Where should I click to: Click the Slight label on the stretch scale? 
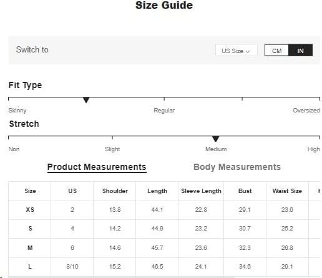coord(112,149)
